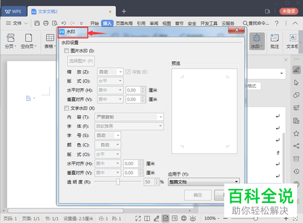Switch to Page Layout (页面布局) tab
The image size is (303, 223).
[x=124, y=24]
